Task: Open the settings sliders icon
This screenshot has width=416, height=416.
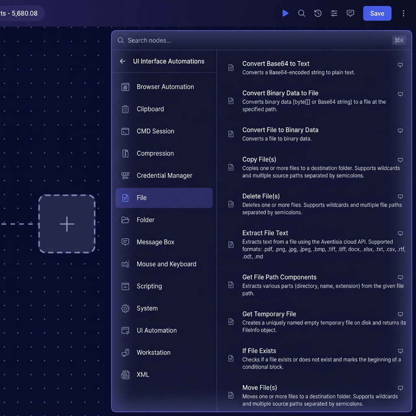Action: pyautogui.click(x=334, y=13)
